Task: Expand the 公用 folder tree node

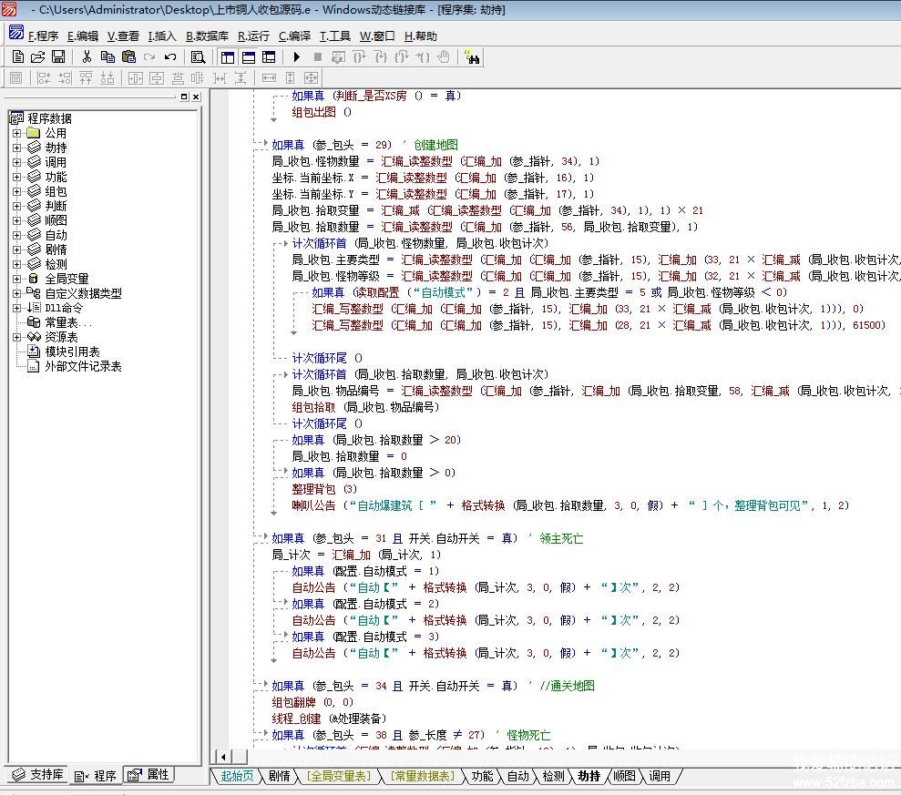Action: click(x=16, y=133)
